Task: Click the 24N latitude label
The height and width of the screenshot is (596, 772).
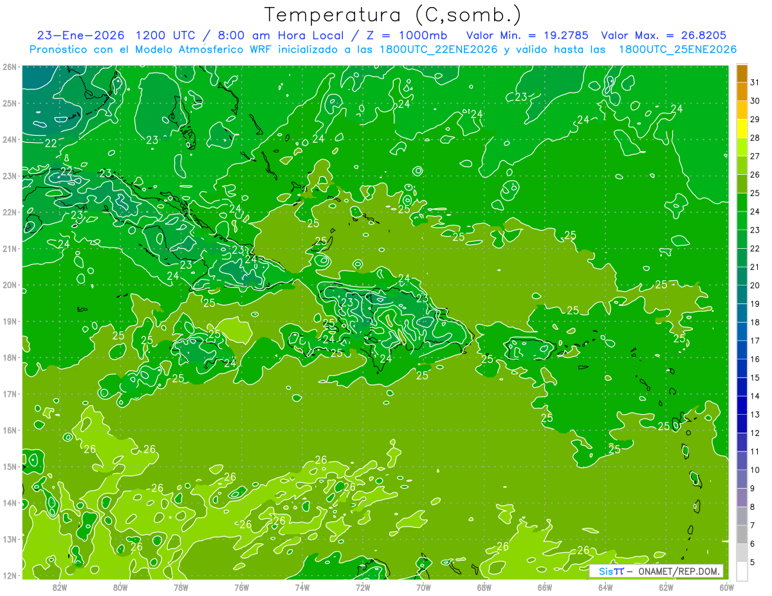Action: [9, 140]
